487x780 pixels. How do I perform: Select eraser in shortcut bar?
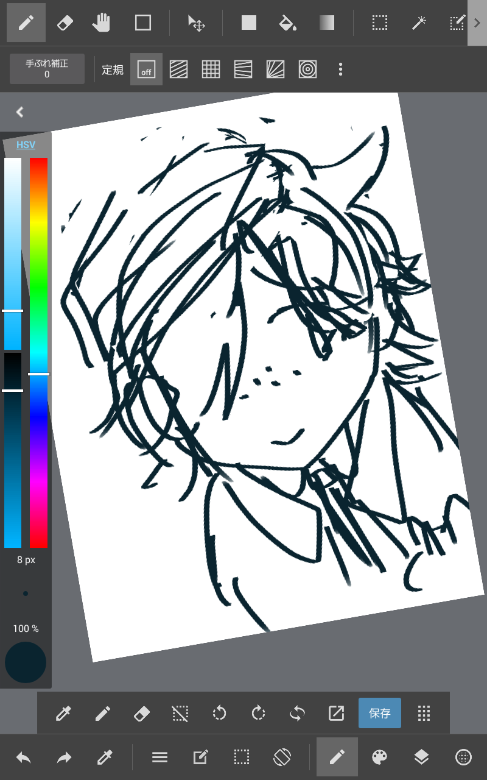[141, 713]
